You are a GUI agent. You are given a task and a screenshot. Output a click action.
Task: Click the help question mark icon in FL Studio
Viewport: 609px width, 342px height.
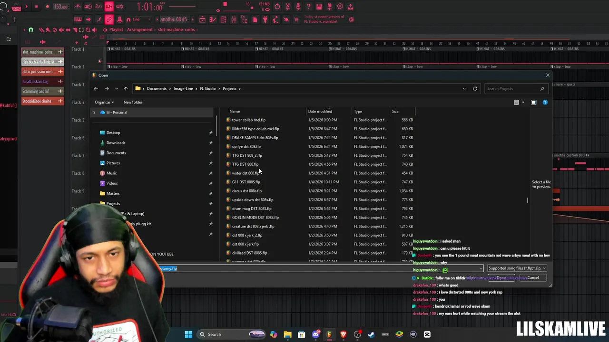click(x=309, y=7)
